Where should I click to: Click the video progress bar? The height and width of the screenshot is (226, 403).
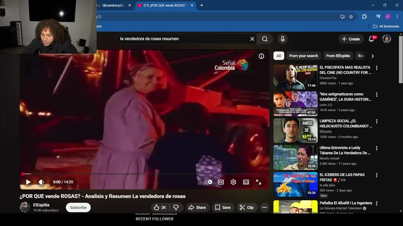point(145,174)
